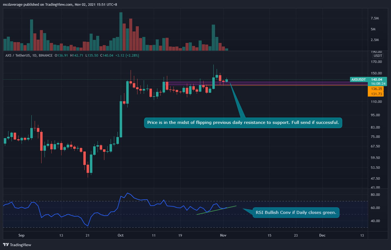Open the USDT currency label on the price axis

(x=378, y=56)
